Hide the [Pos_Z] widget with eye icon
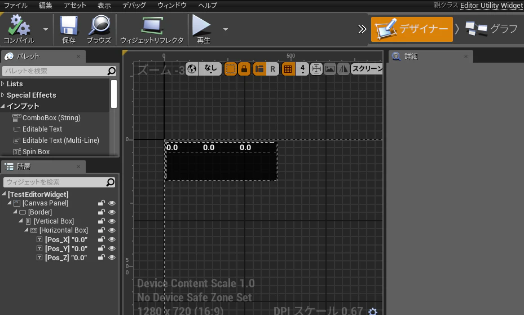 (x=112, y=257)
